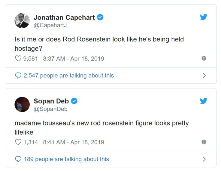
Task: Open info icon on Sopan Deb's tweet
Action: tap(204, 142)
